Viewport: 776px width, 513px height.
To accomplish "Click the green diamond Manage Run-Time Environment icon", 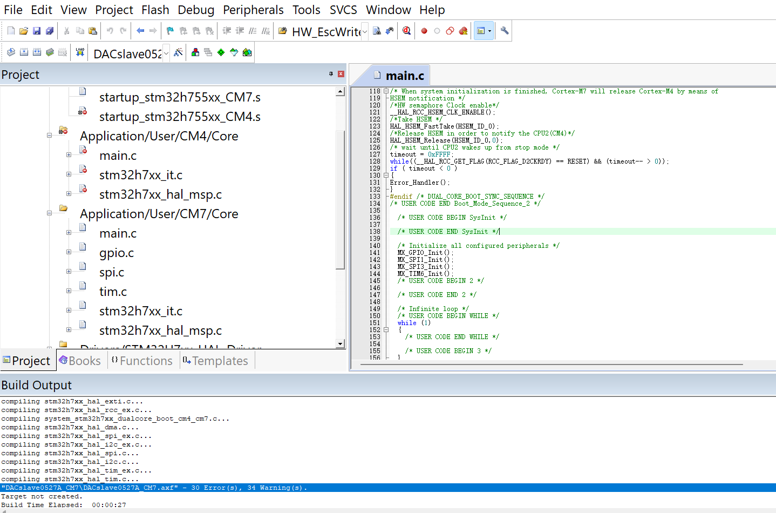I will [221, 52].
